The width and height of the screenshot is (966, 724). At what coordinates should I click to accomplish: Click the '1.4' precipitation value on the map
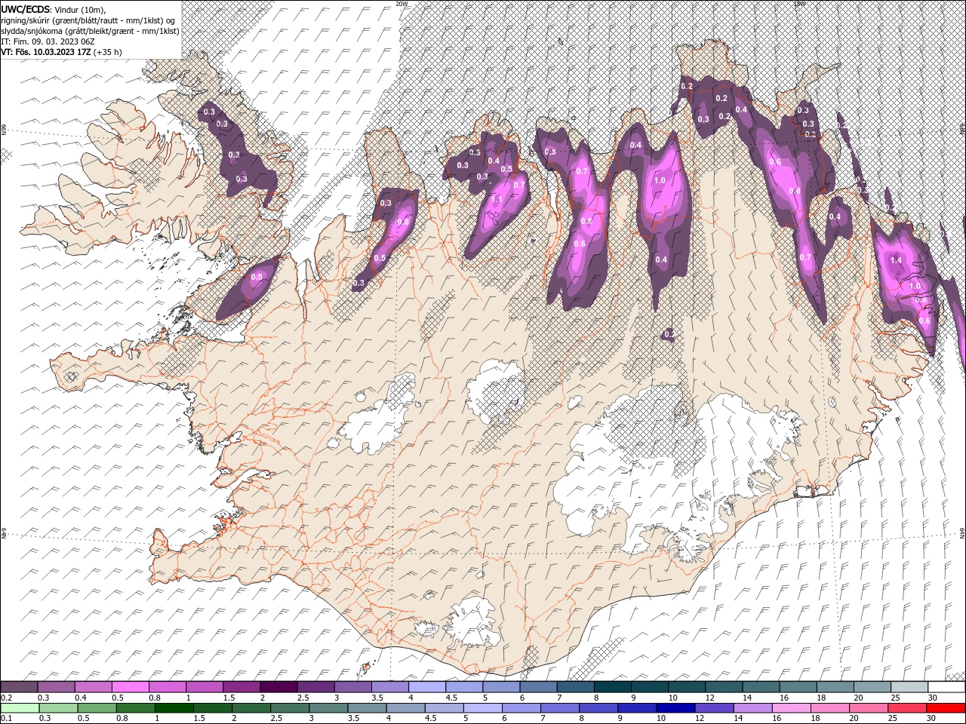coord(896,260)
